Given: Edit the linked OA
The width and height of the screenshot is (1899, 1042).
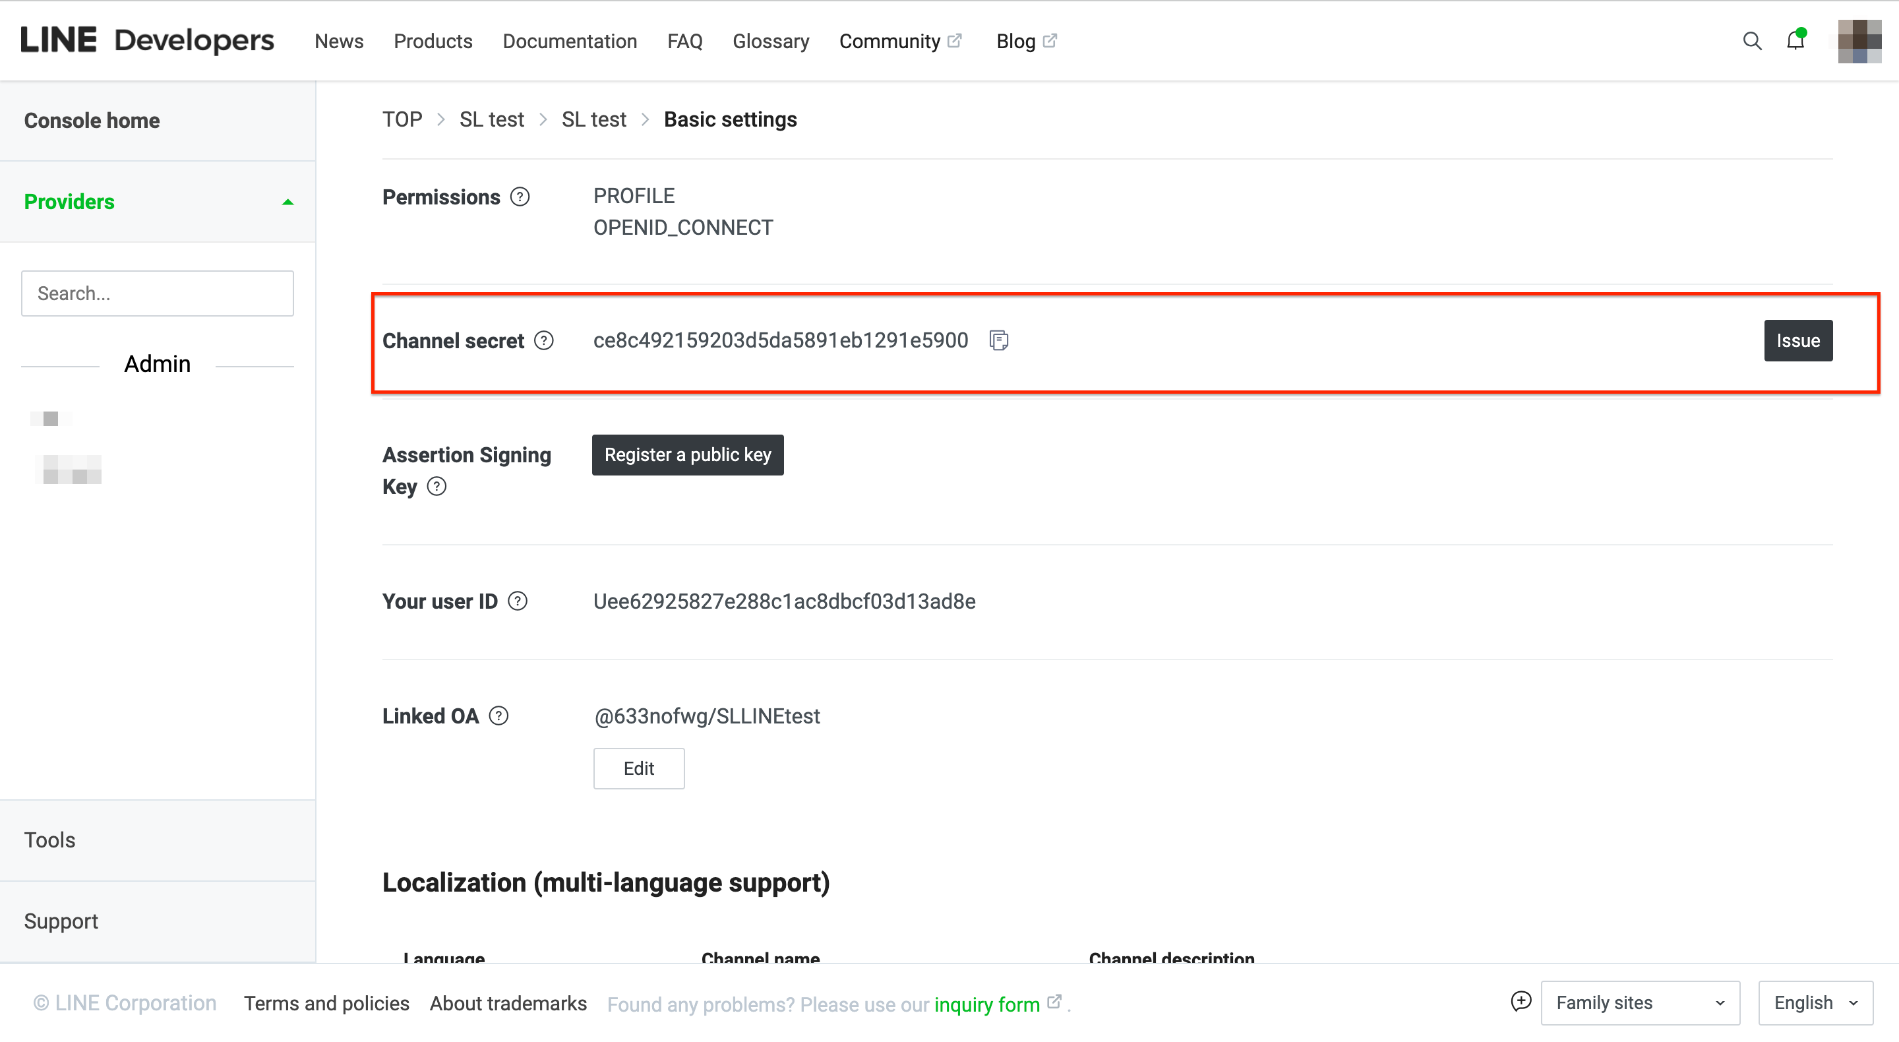Looking at the screenshot, I should [x=638, y=768].
